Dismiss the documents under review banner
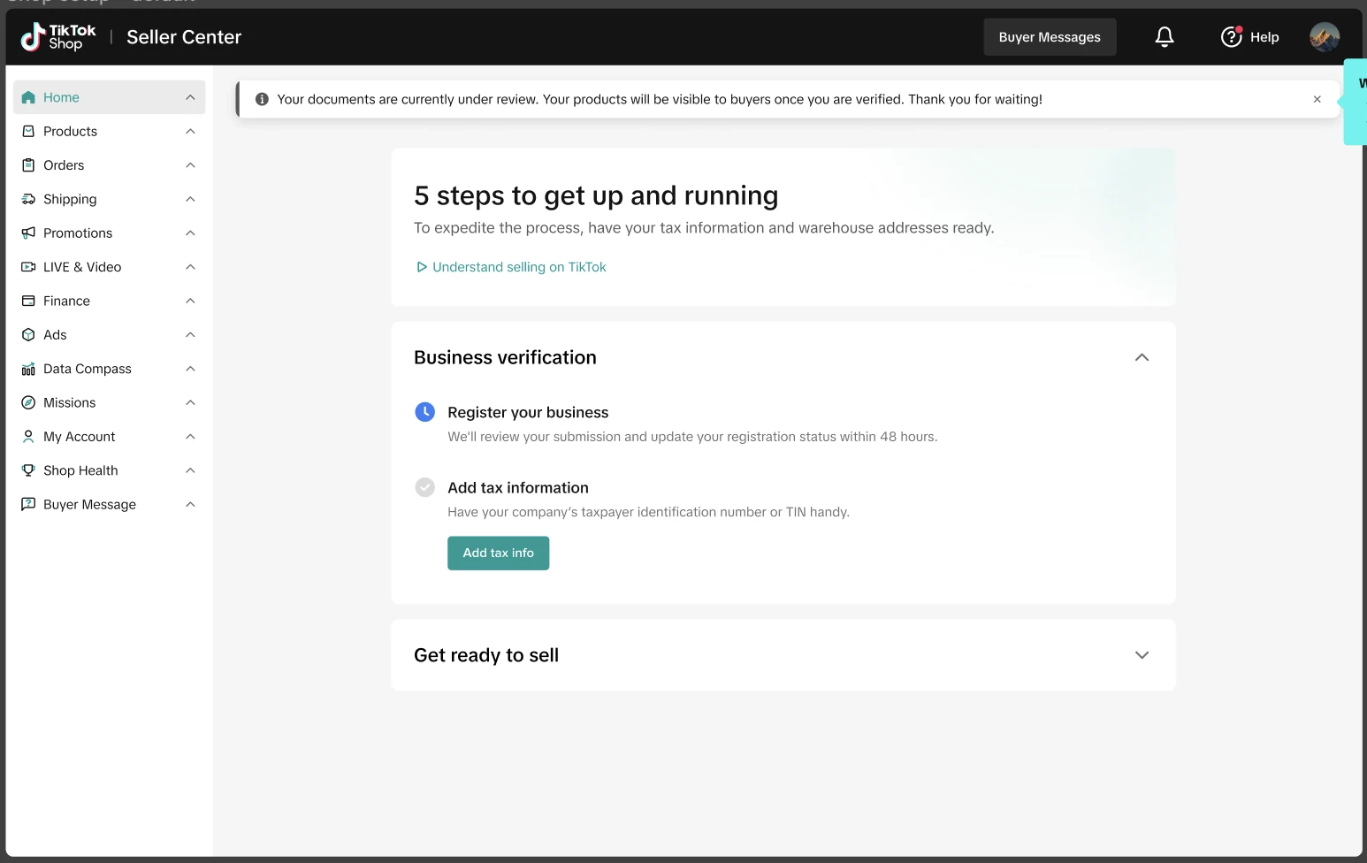Screen dimensions: 1367x863 [1317, 99]
